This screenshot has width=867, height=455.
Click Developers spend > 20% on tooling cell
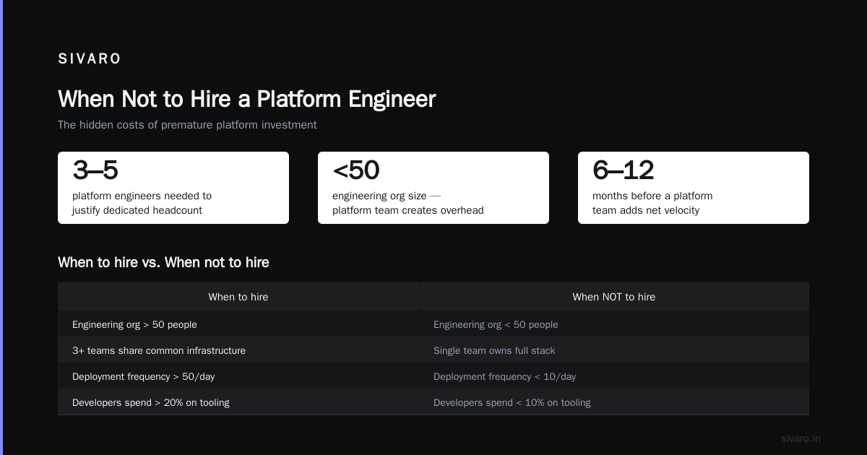[238, 403]
